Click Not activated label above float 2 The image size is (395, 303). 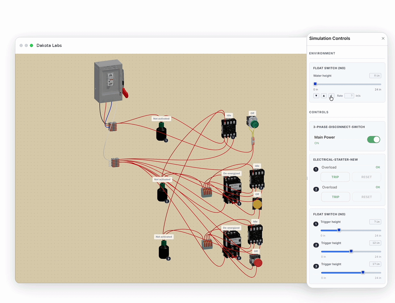(x=162, y=179)
